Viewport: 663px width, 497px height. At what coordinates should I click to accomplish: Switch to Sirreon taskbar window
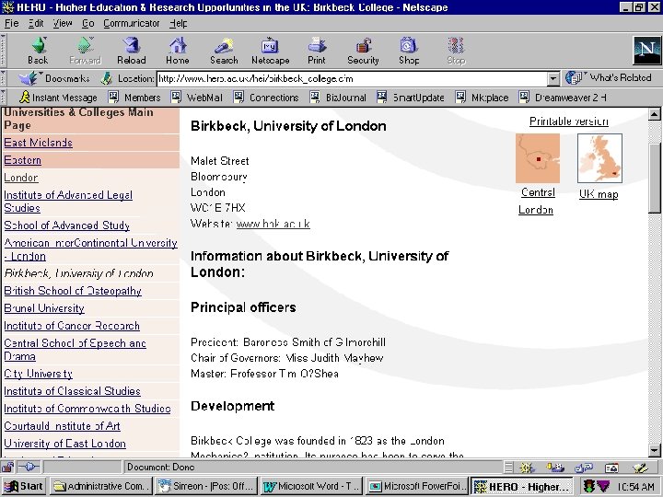[x=206, y=487]
